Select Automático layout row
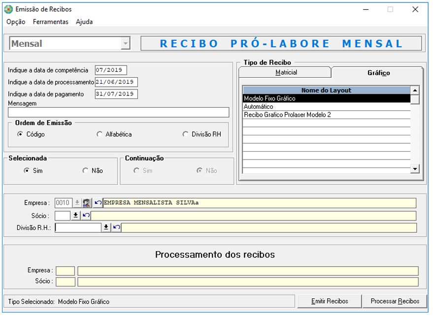 [327, 107]
